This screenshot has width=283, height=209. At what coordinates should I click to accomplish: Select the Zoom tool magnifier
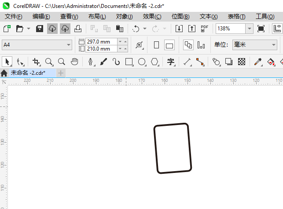pyautogui.click(x=49, y=62)
